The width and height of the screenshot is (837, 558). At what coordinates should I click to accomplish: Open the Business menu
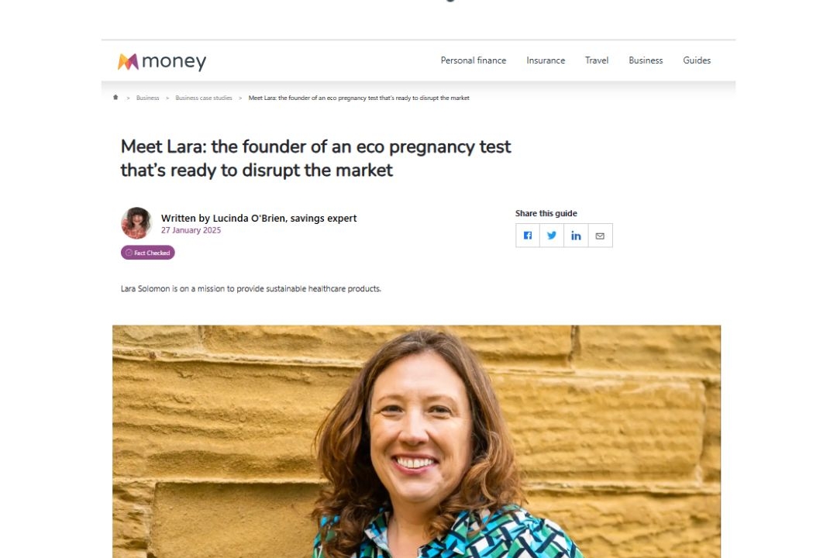click(x=646, y=60)
